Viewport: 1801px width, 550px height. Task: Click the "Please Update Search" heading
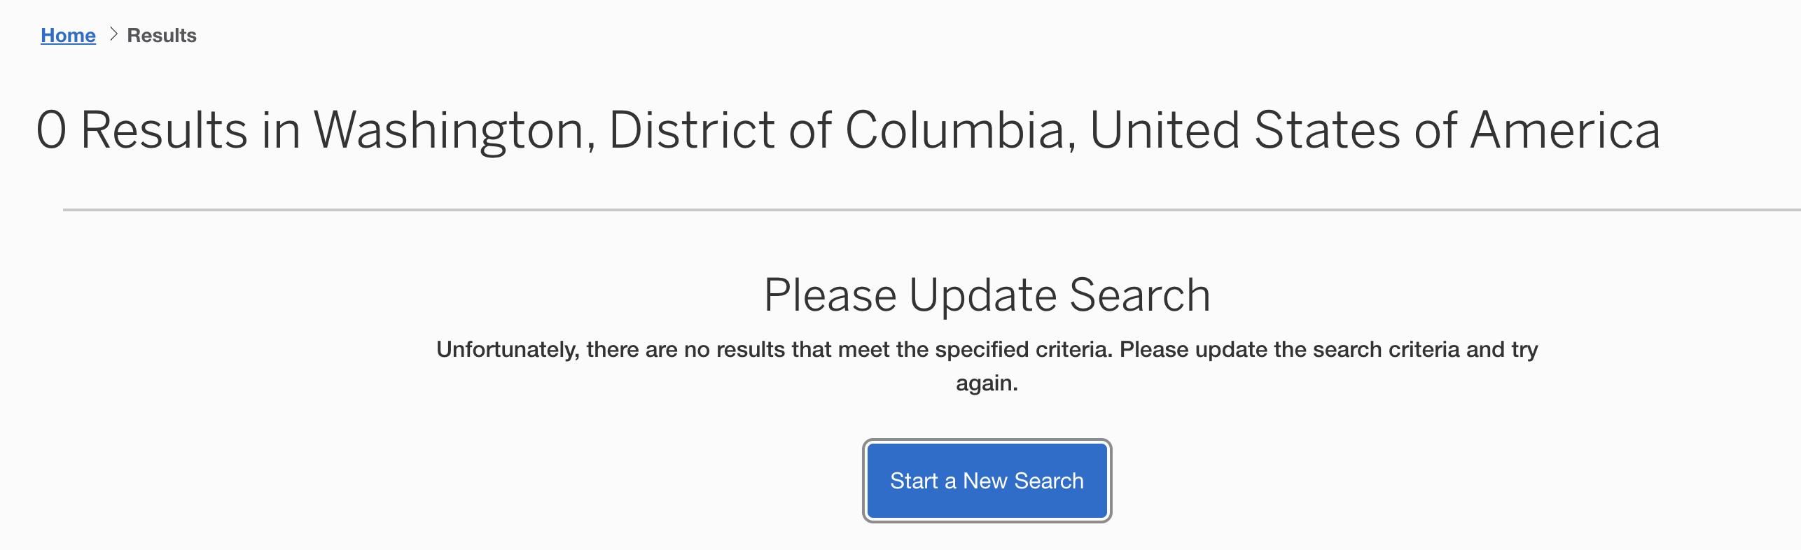(x=987, y=295)
